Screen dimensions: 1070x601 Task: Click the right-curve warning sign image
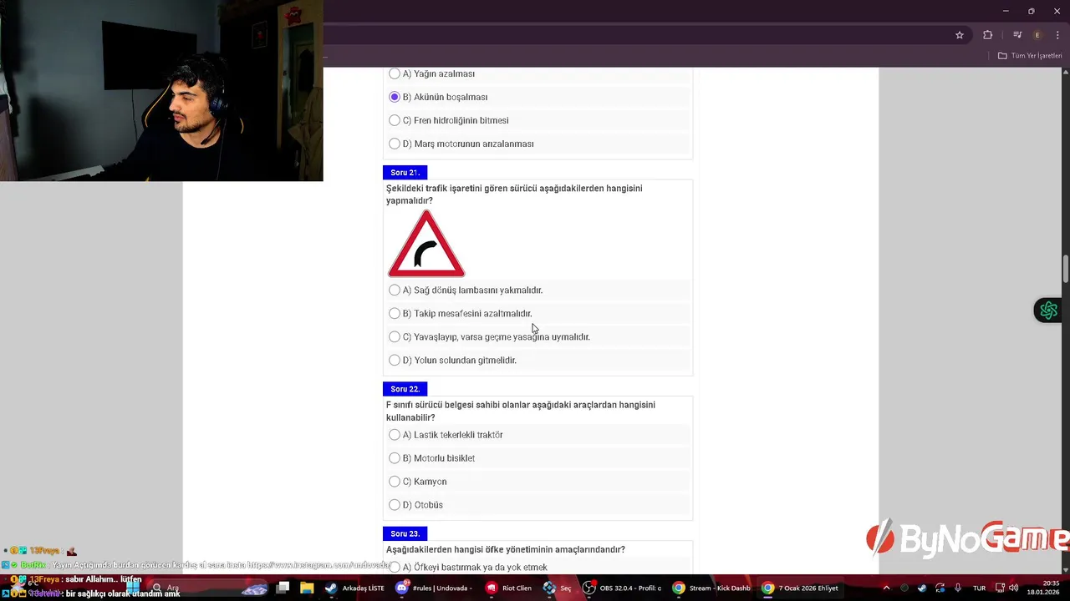pyautogui.click(x=426, y=244)
